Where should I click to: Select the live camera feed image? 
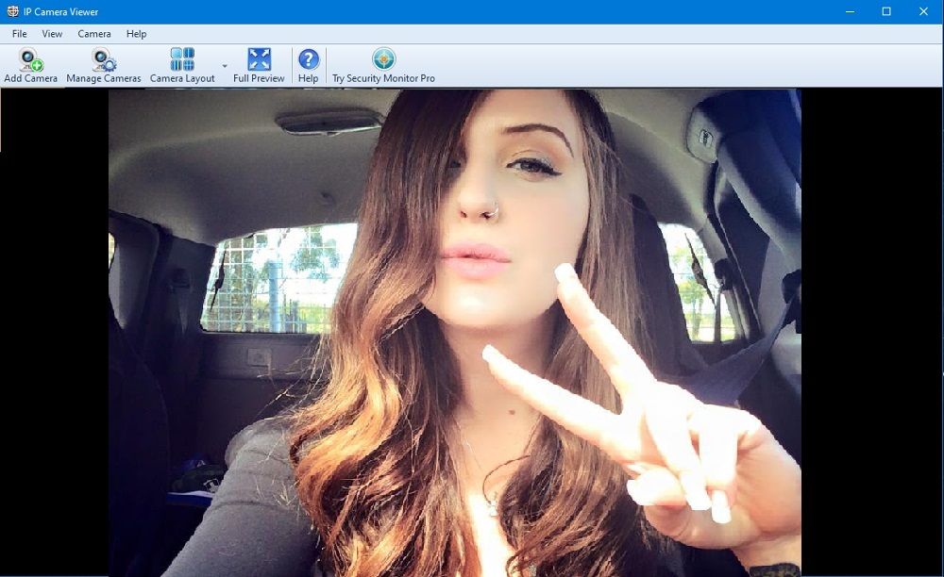[x=454, y=330]
